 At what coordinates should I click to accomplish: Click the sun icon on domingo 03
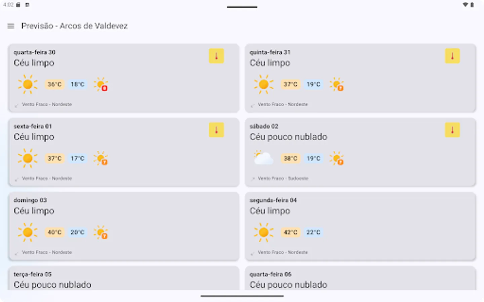(28, 232)
